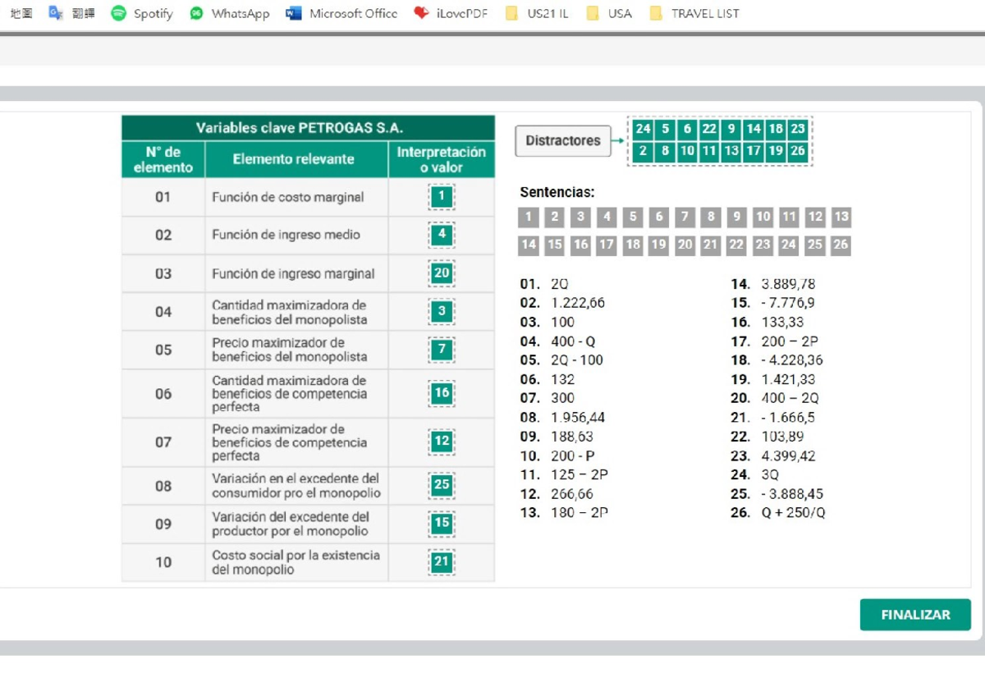Click the sentence '18. - 4.228,36'
The width and height of the screenshot is (985, 696).
click(x=777, y=360)
